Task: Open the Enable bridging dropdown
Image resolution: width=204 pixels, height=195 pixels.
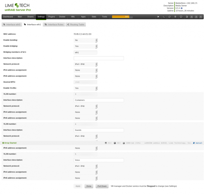Action: 85,46
